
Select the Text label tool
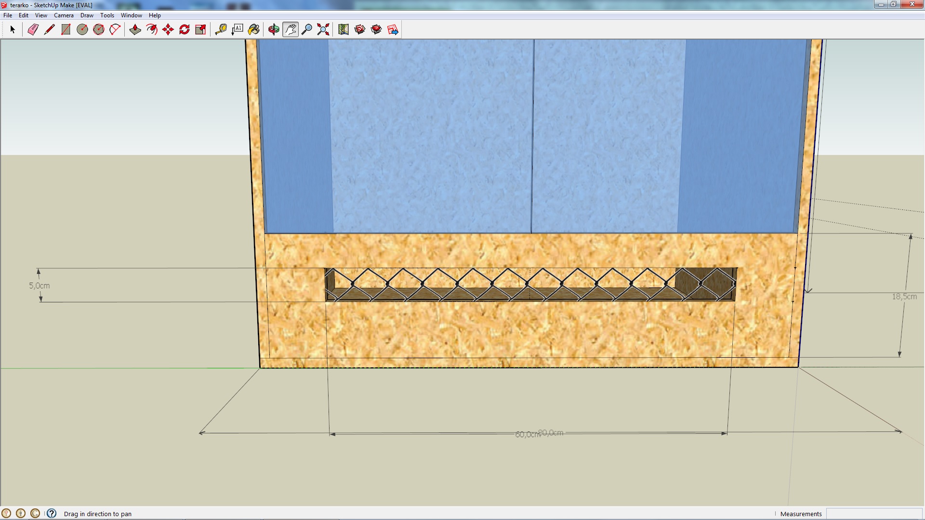point(238,30)
